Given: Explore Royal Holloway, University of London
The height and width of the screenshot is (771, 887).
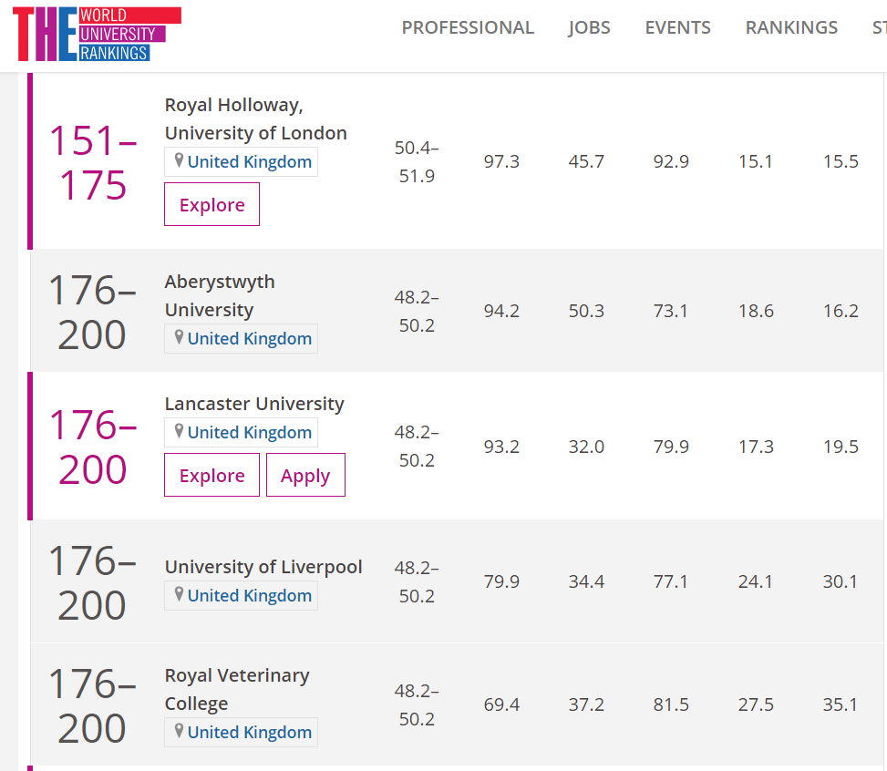Looking at the screenshot, I should (212, 204).
